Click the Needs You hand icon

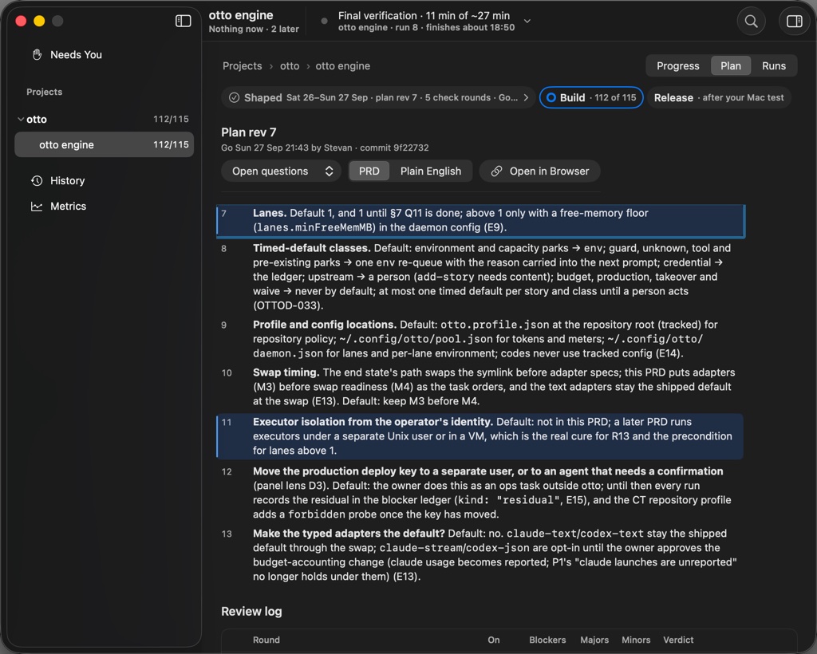click(x=37, y=55)
